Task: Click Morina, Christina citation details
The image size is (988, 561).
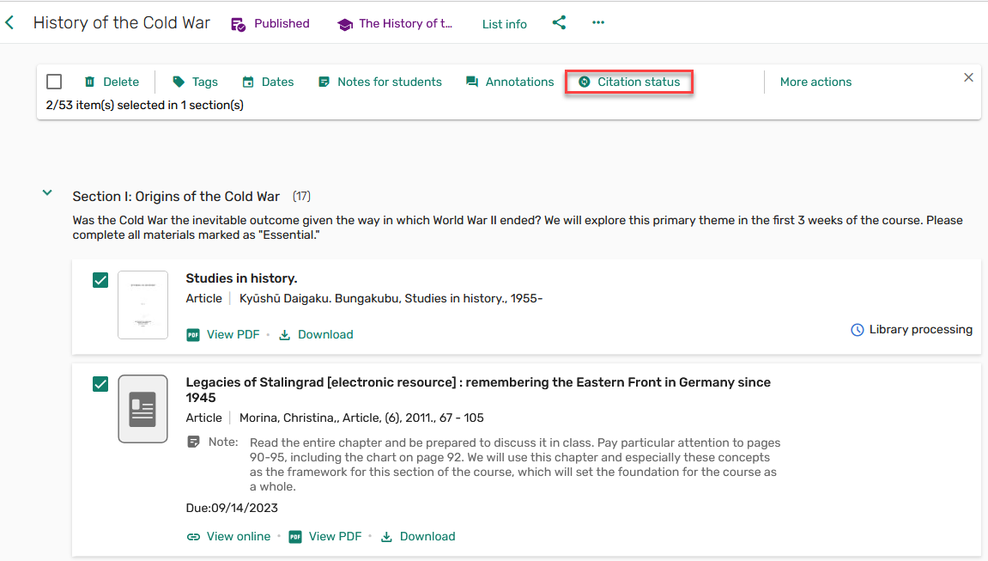Action: (x=361, y=418)
